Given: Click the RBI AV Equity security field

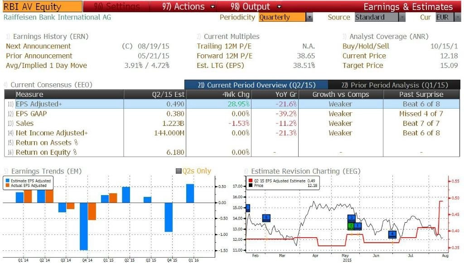Looking at the screenshot, I should click(43, 6).
